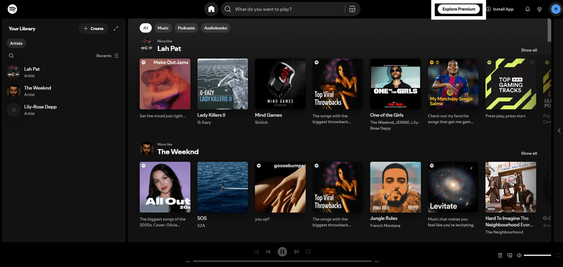Screen dimensions: 563x267
Task: Open the Queue panel icon
Action: (x=500, y=255)
